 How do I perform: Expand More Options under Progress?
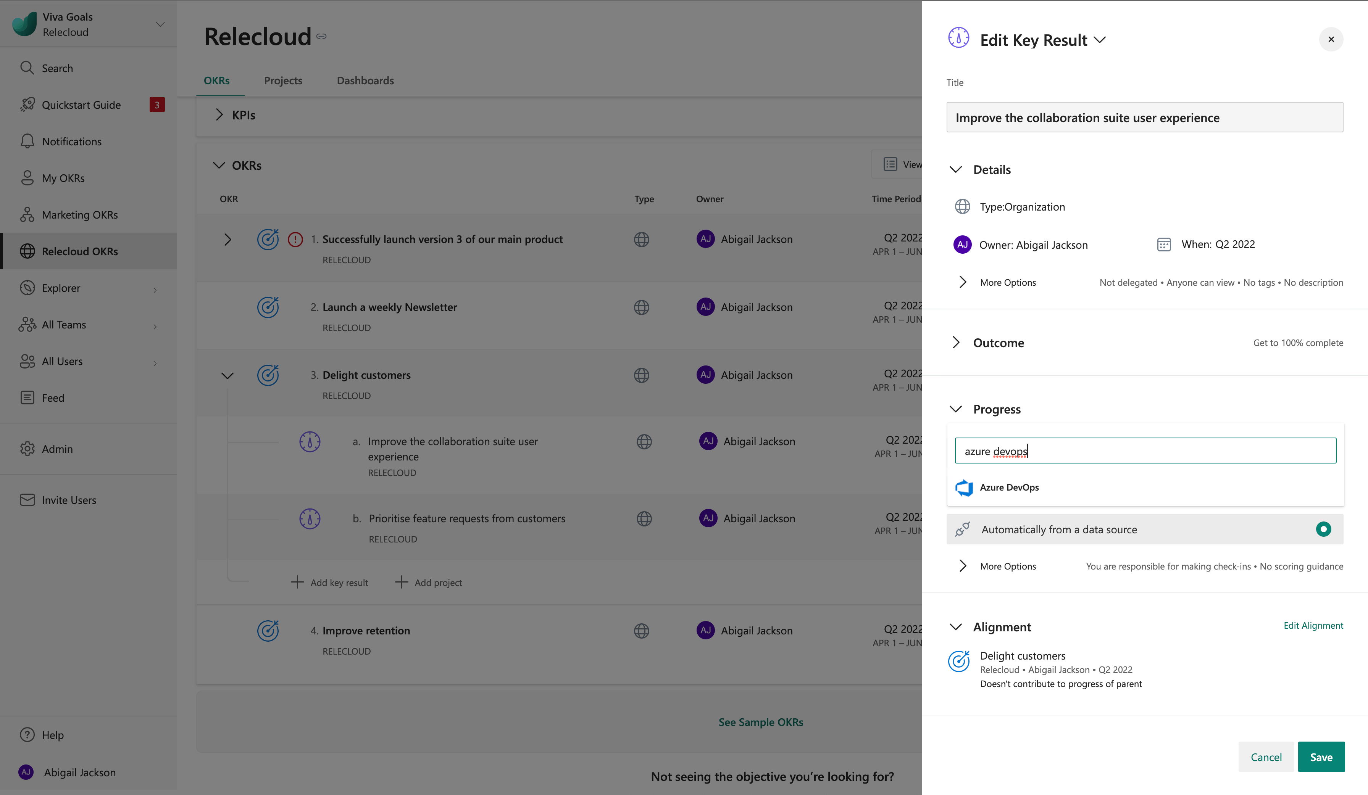tap(963, 566)
